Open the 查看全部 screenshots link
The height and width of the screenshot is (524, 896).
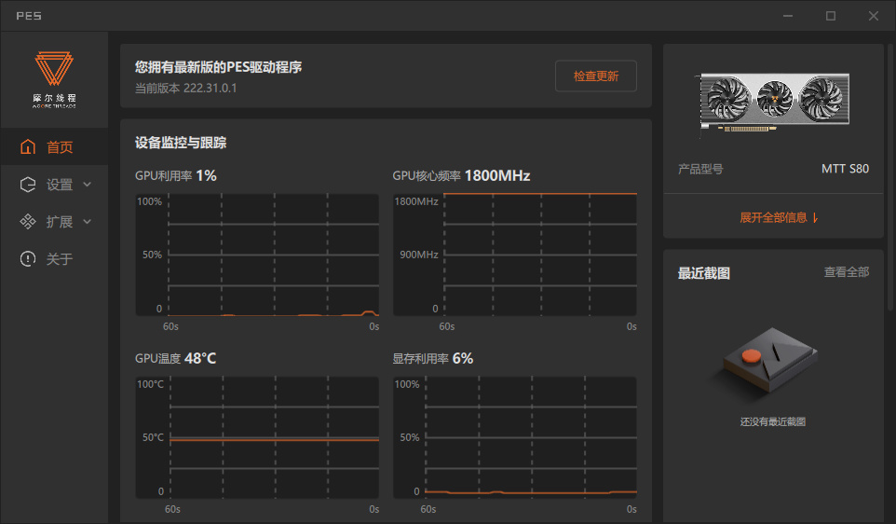(847, 272)
